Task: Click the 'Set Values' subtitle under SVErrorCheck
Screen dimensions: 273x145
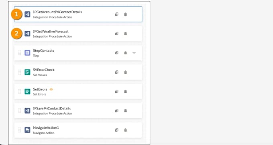Action: (40, 75)
